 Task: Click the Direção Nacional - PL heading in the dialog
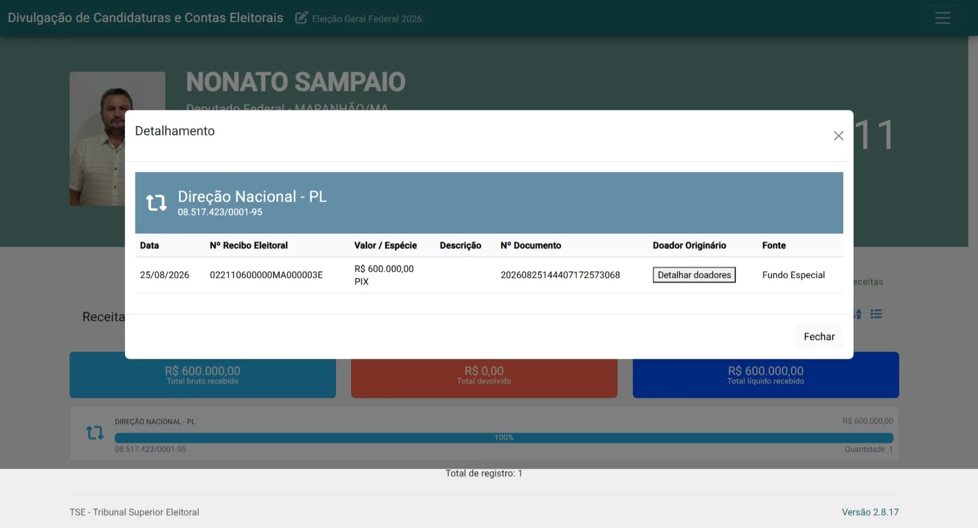point(252,196)
